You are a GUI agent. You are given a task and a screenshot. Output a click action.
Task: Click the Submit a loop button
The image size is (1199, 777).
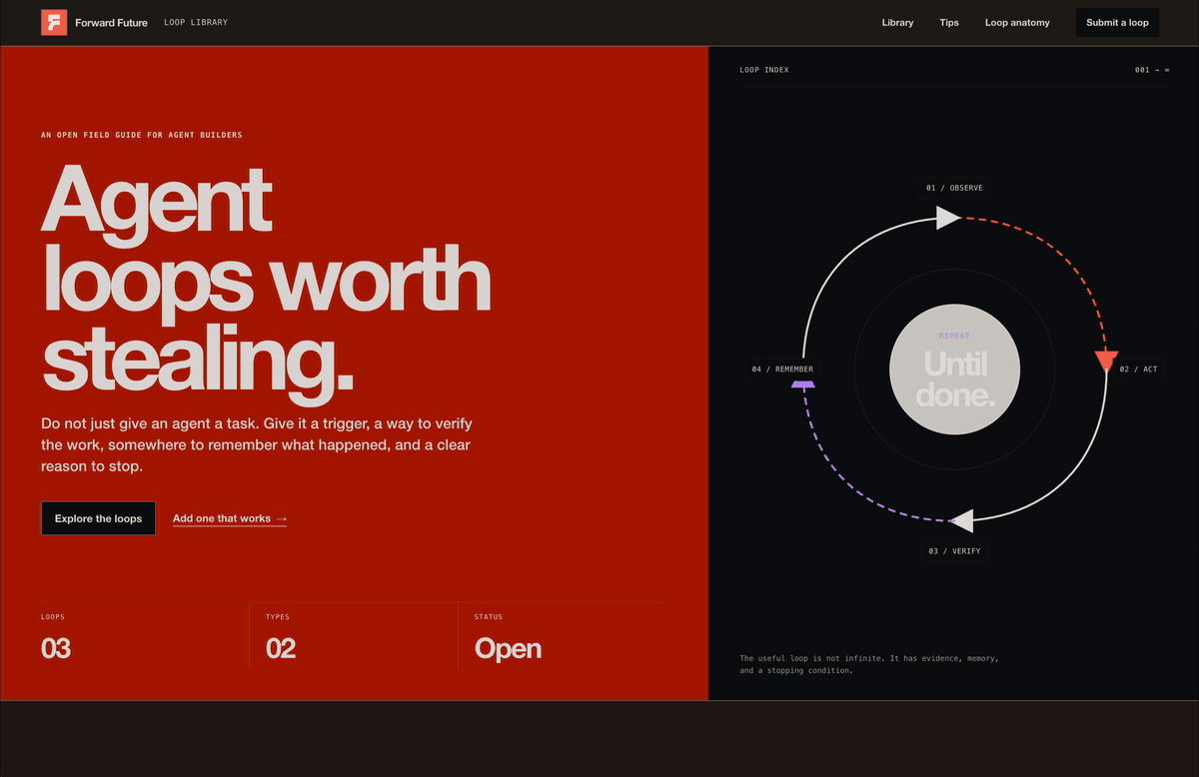tap(1117, 23)
